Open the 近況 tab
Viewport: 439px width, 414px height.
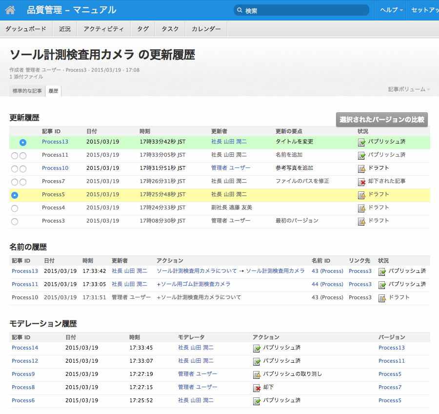[65, 29]
